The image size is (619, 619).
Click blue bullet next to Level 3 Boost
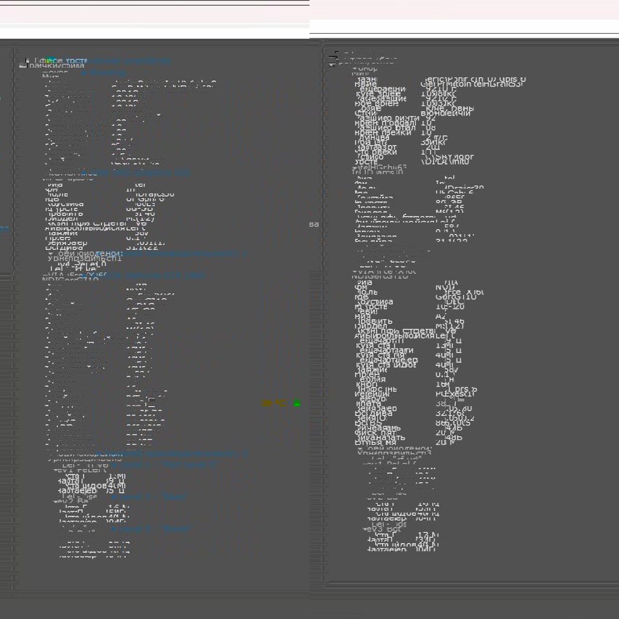tap(114, 529)
